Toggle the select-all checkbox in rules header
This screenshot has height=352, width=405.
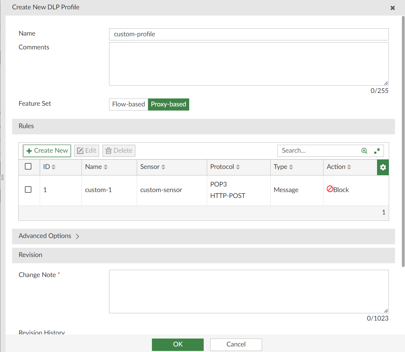point(29,167)
